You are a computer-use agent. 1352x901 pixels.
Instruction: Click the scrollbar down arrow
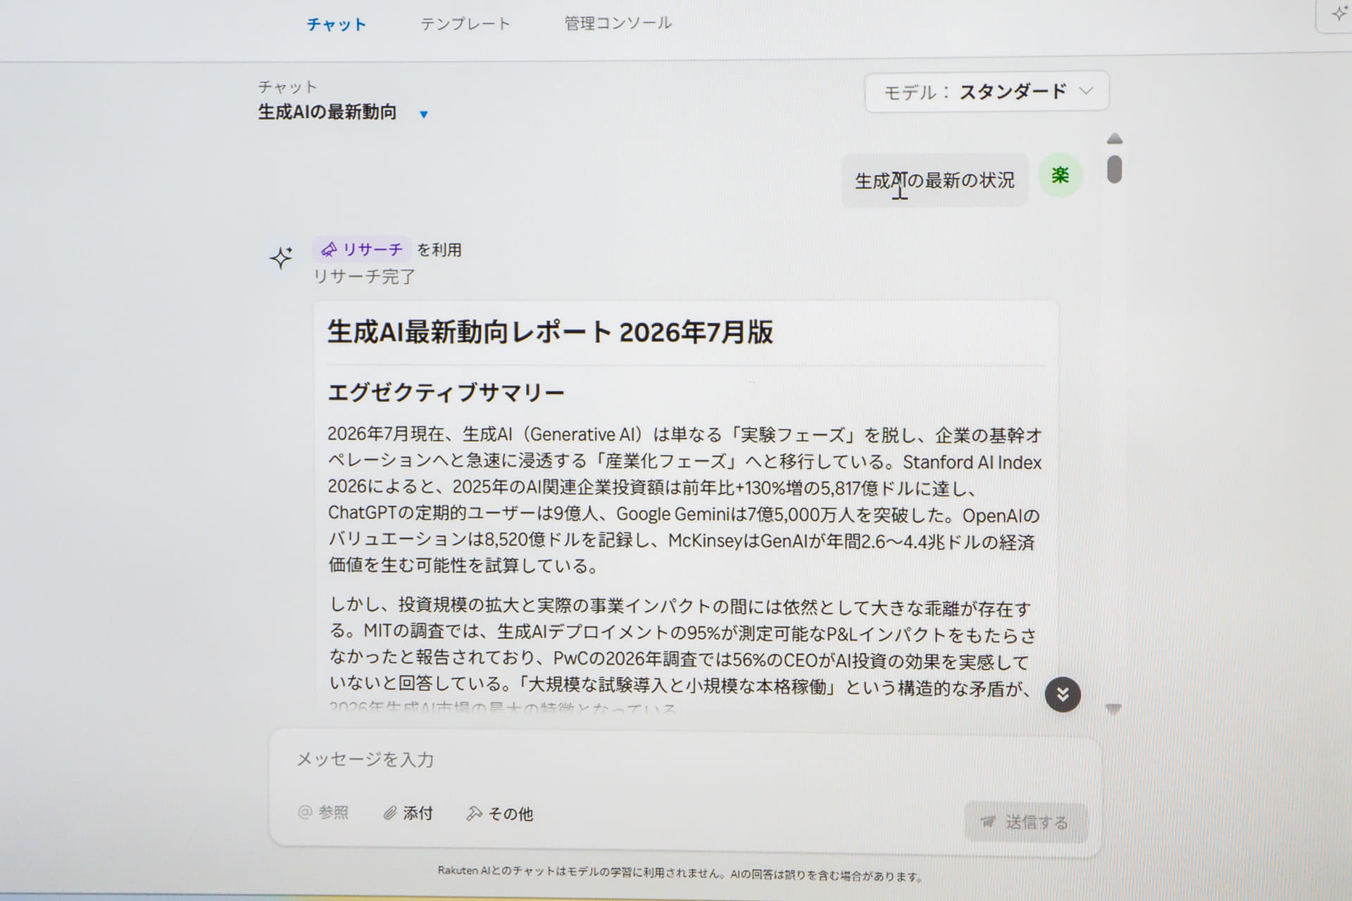pos(1113,710)
